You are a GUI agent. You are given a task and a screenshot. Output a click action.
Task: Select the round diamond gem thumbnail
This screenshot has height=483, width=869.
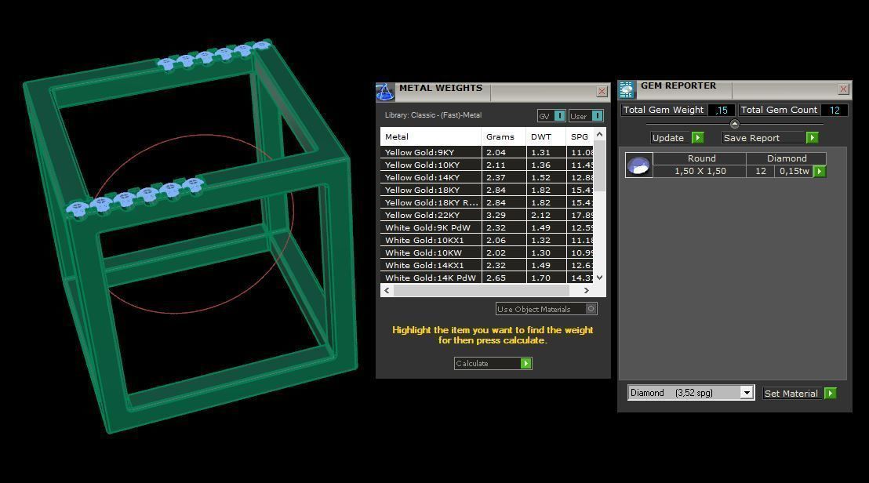point(639,165)
